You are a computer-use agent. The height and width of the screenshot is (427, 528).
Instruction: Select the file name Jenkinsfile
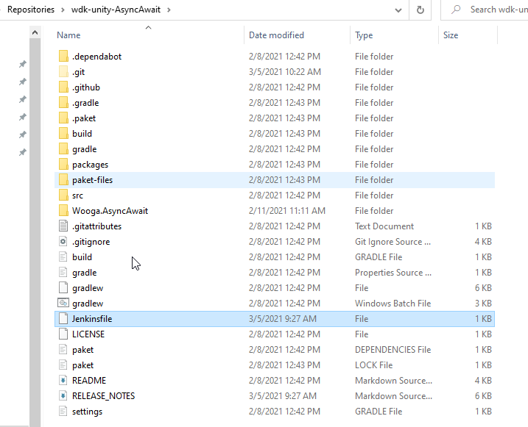[92, 319]
